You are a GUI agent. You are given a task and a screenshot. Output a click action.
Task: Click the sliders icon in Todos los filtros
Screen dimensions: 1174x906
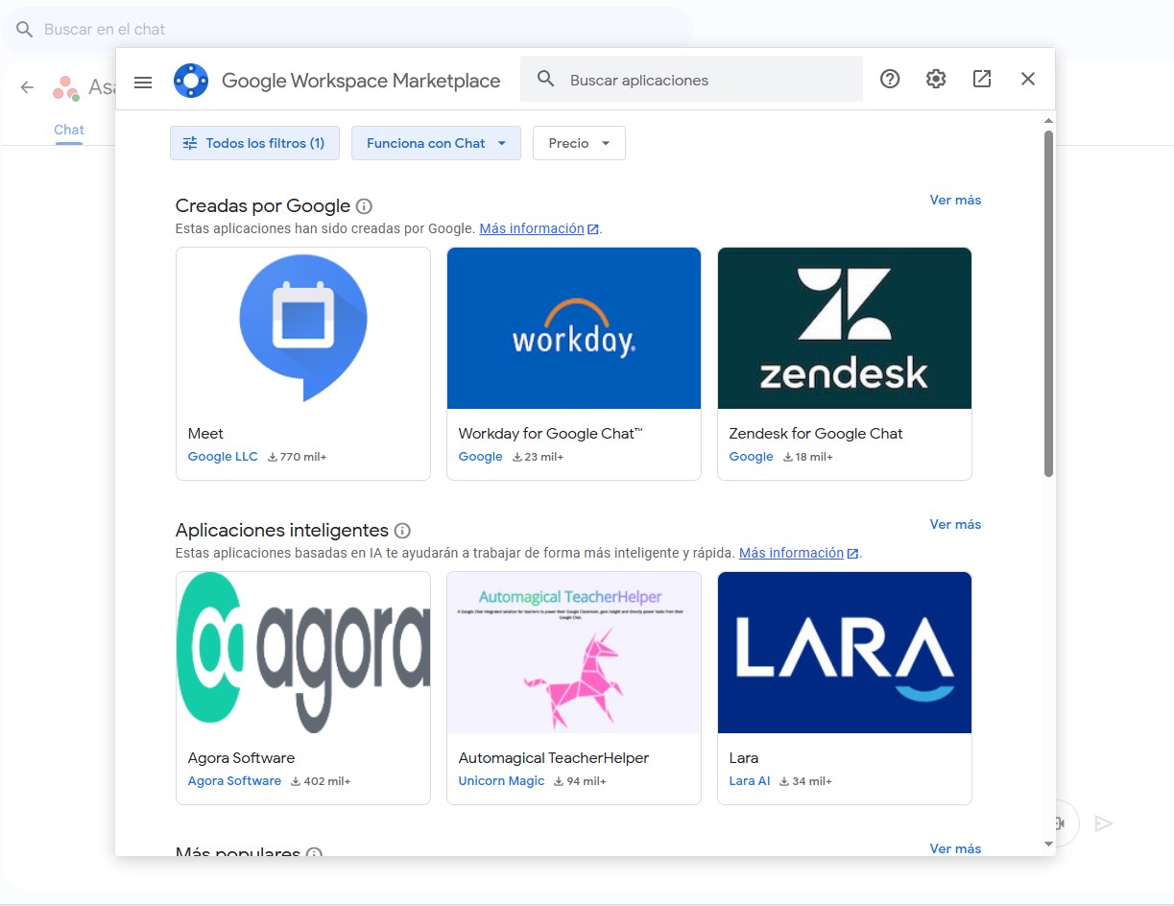click(190, 143)
